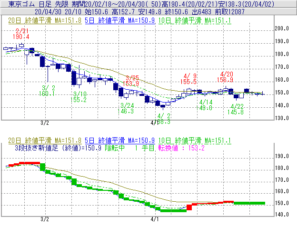Open 5日 終値平滑 MA=150.9 legend above 3段抜き新値足 chart

pos(120,141)
